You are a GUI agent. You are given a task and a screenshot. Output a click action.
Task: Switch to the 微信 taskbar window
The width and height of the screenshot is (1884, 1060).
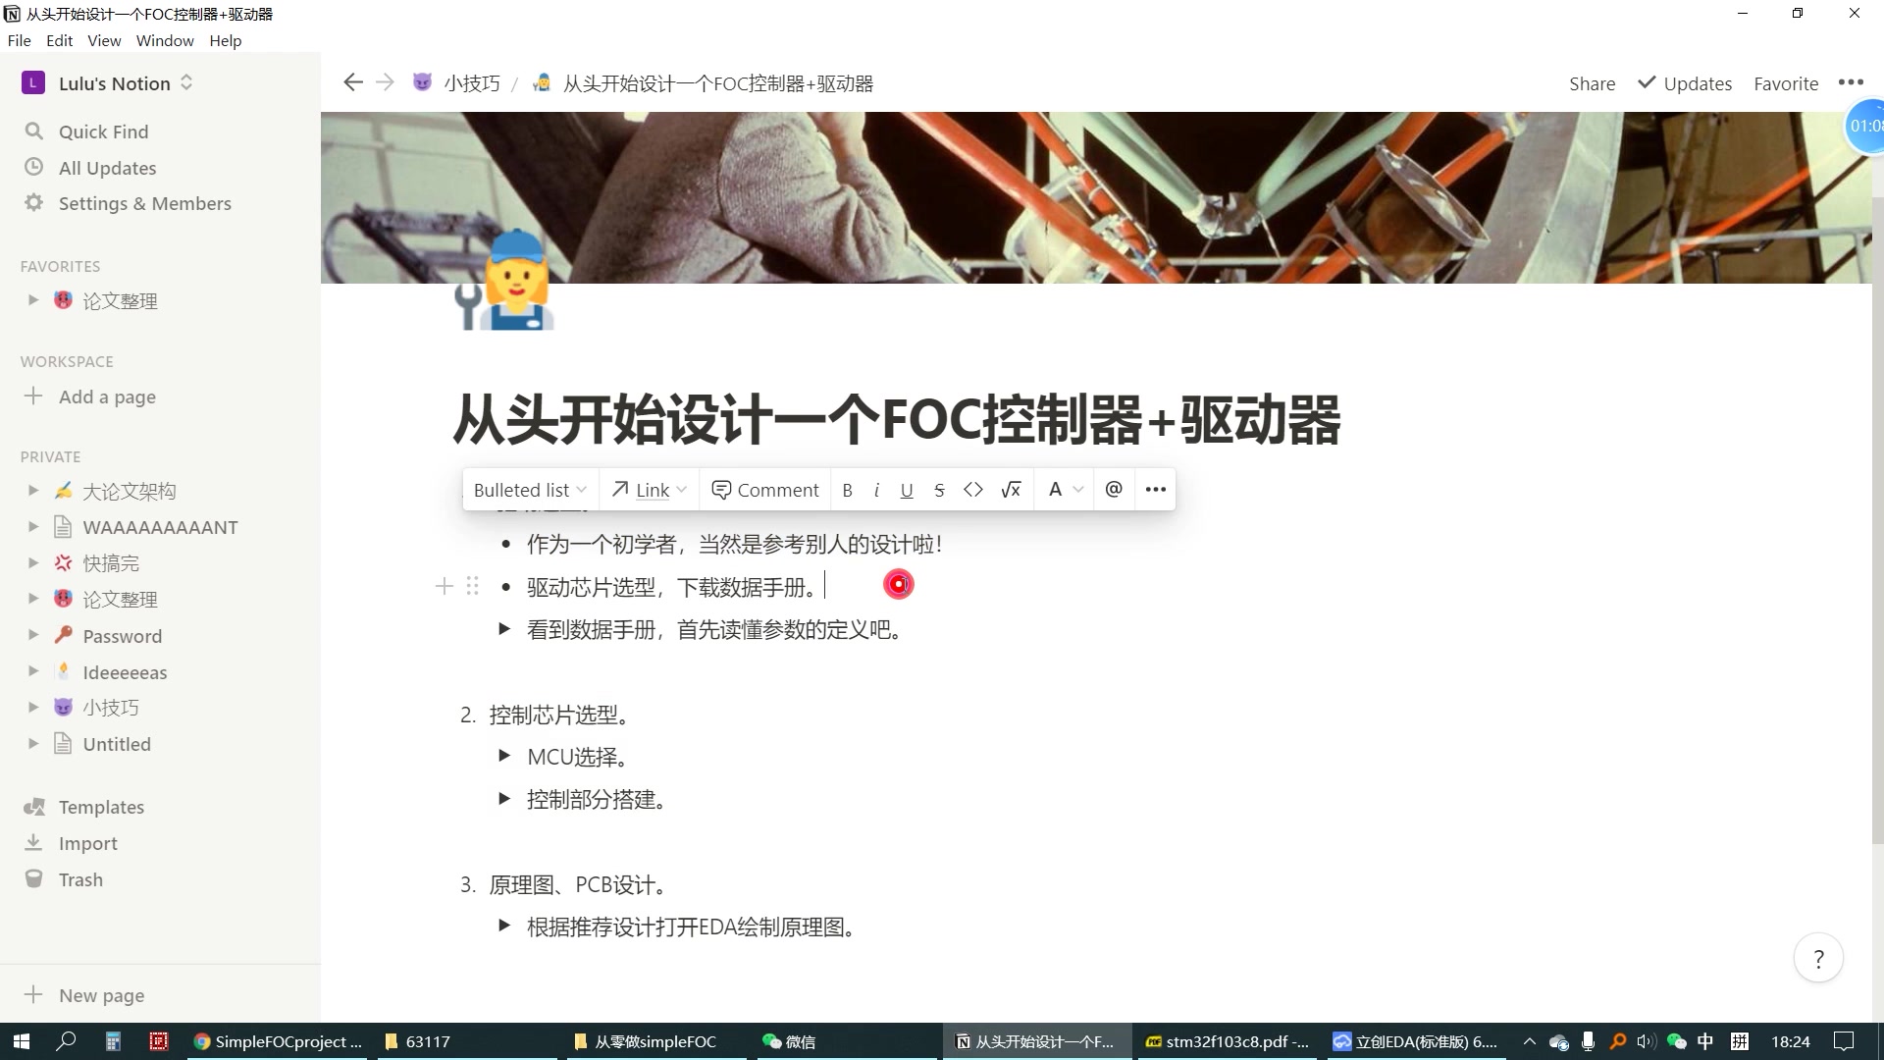click(x=801, y=1041)
